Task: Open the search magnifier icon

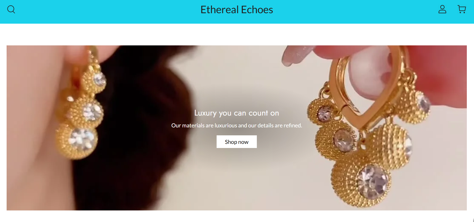Action: click(11, 10)
